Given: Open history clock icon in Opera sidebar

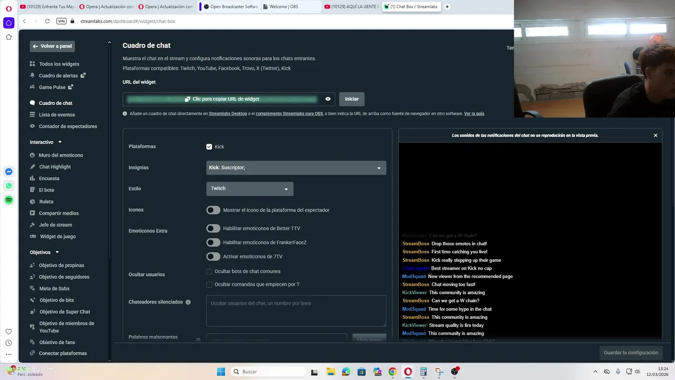Looking at the screenshot, I should tap(8, 343).
